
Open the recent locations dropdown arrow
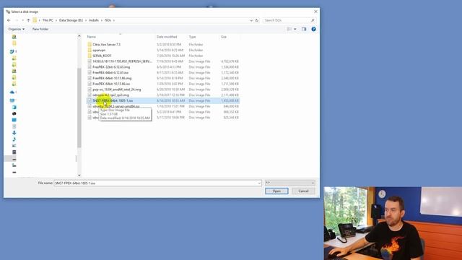coord(22,20)
